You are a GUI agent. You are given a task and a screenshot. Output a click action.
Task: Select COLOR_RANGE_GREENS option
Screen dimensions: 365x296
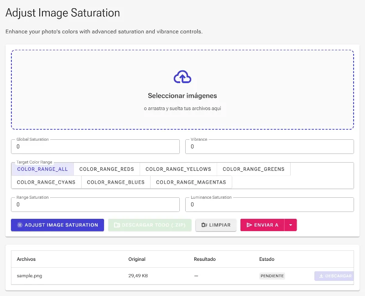254,169
